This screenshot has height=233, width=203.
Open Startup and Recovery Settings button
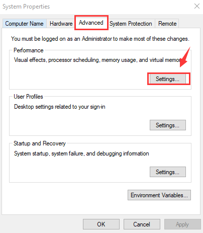coord(168,172)
